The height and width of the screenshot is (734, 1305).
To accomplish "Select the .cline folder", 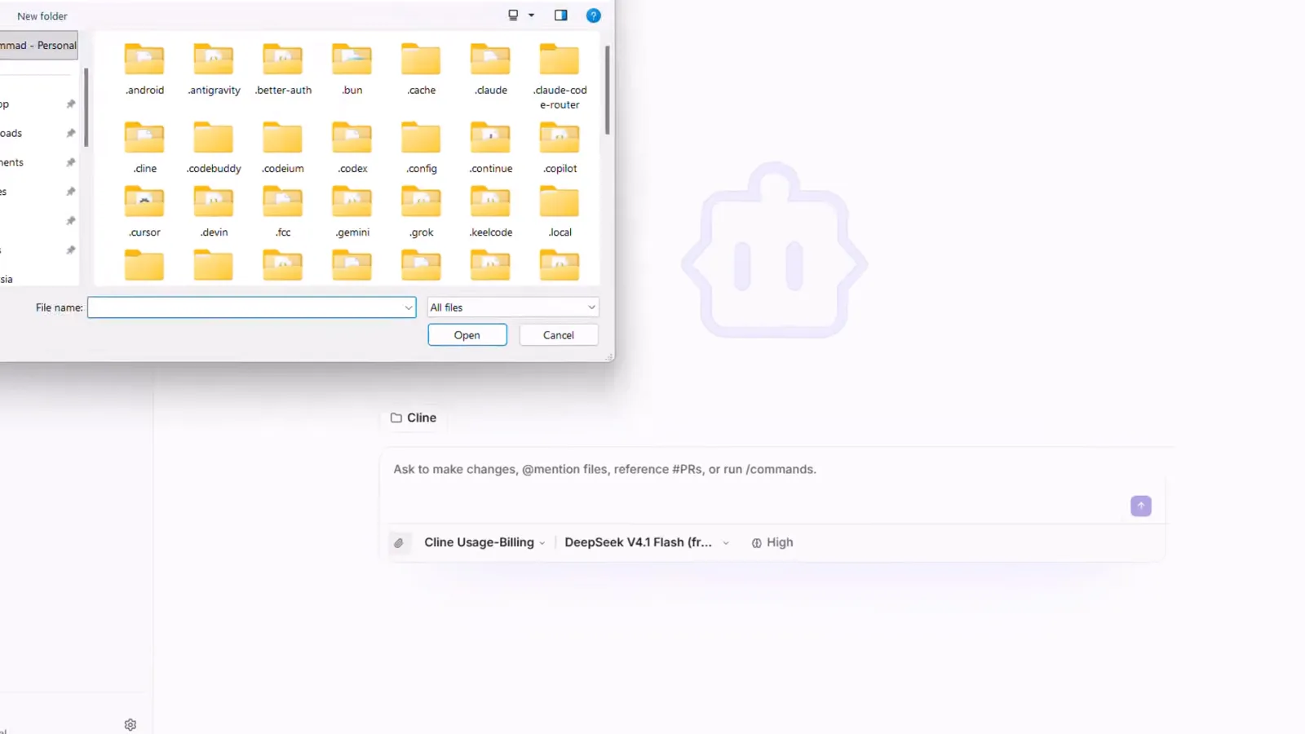I will (144, 148).
